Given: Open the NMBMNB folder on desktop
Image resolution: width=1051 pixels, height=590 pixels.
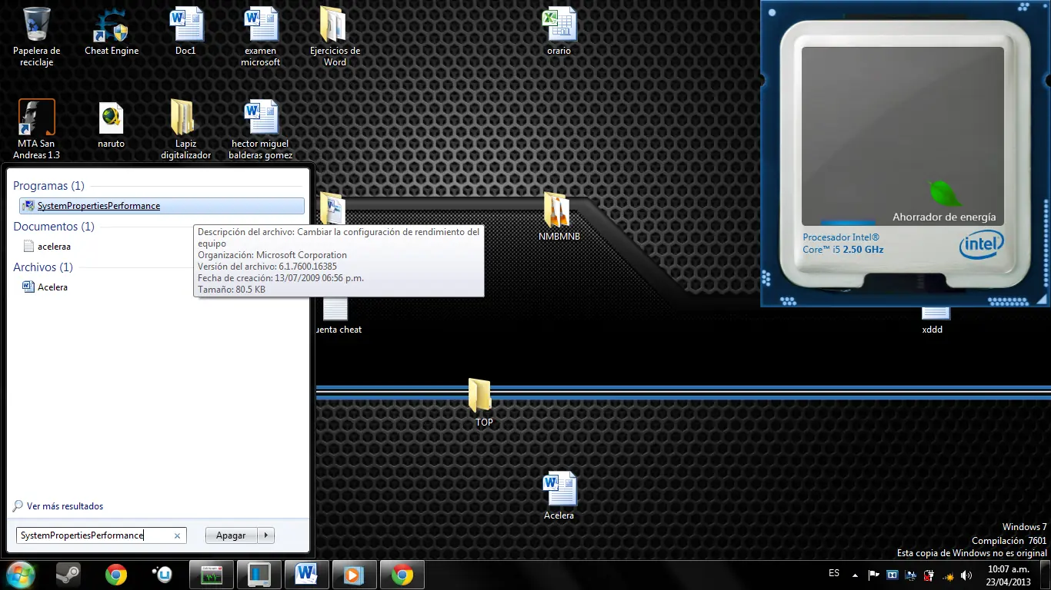Looking at the screenshot, I should point(559,217).
